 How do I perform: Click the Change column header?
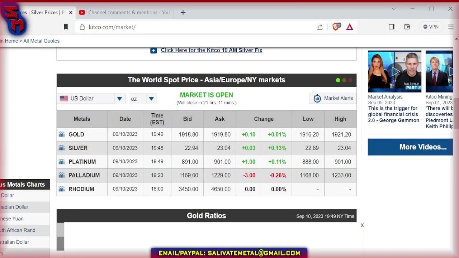[x=264, y=119]
